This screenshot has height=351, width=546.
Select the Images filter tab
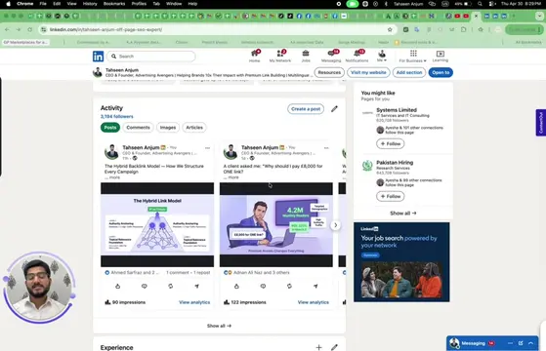(168, 128)
